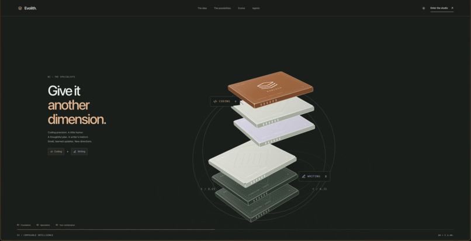
Task: Click the copper Evolith top layer card
Action: (x=271, y=89)
